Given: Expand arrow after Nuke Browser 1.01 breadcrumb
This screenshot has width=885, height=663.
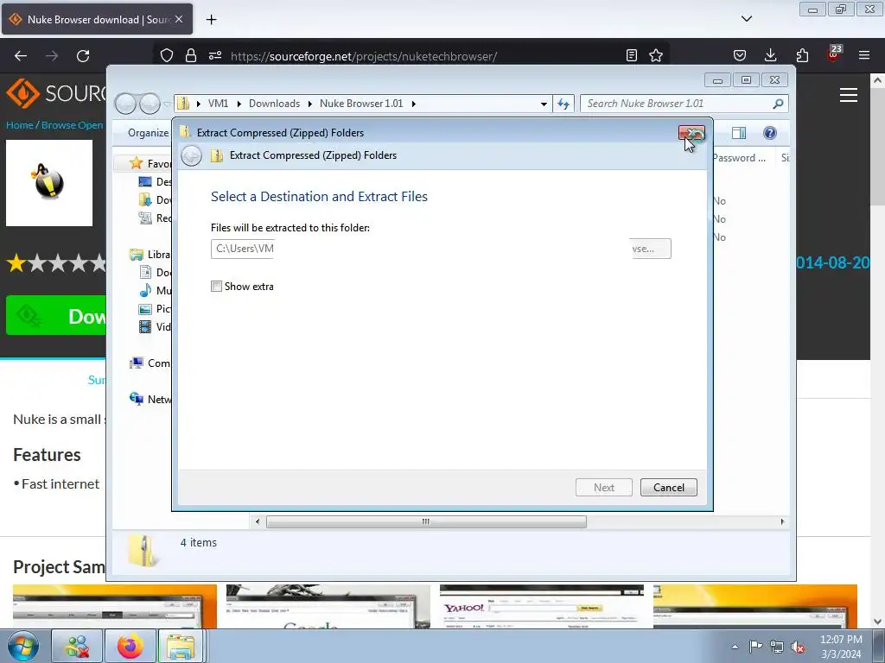Looking at the screenshot, I should [x=414, y=104].
